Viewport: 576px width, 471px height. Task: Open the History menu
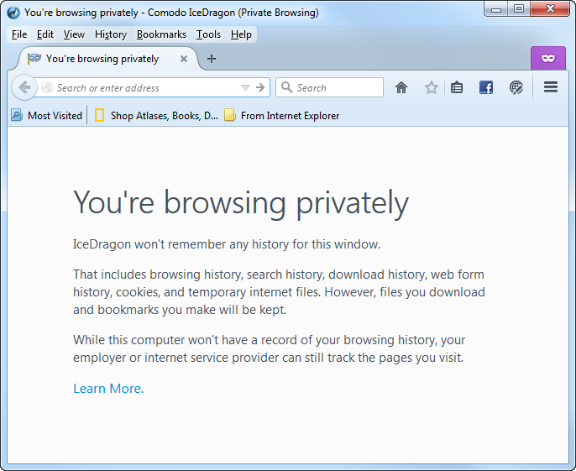coord(111,34)
